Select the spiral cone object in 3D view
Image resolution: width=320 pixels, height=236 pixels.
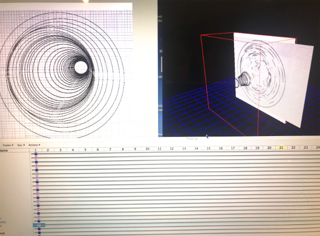click(x=244, y=81)
